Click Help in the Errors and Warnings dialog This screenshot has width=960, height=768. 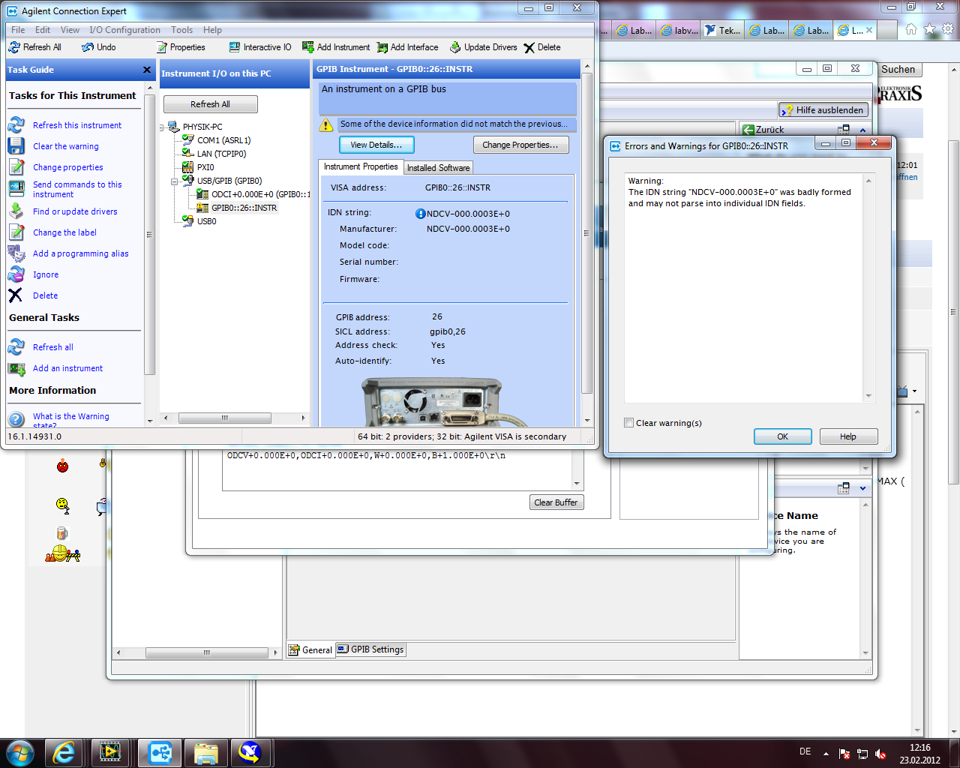848,436
